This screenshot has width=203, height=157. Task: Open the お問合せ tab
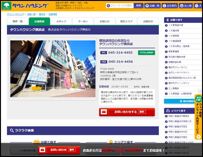pos(148,21)
